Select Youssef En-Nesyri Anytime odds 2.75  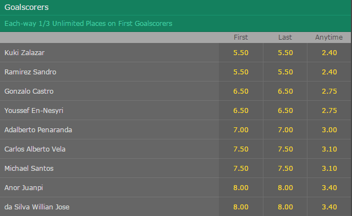click(329, 111)
